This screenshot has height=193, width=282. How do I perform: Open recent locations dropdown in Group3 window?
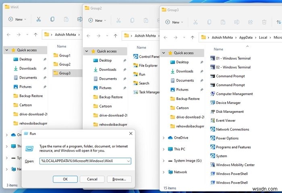click(184, 37)
